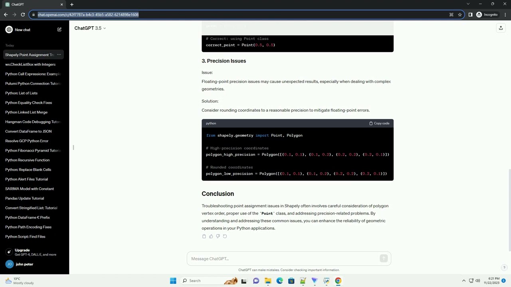The image size is (511, 287).
Task: Open options for Shapely Point Assignment chat
Action: 59,55
